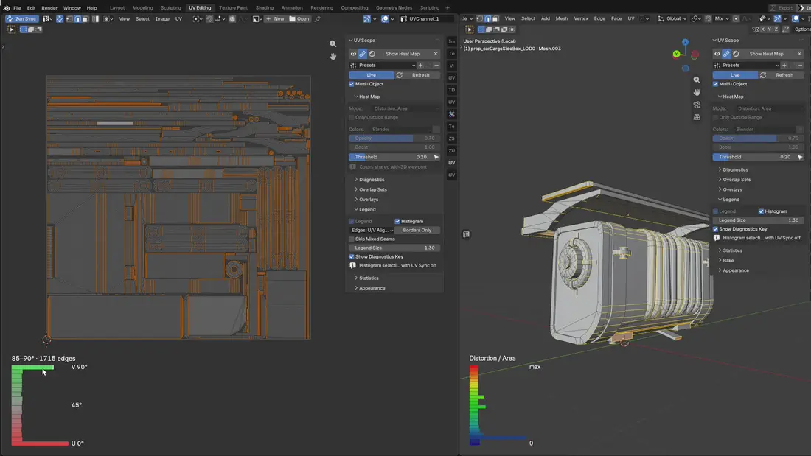The width and height of the screenshot is (811, 456).
Task: Click half-circle icon in left heat map row
Action: click(x=372, y=54)
